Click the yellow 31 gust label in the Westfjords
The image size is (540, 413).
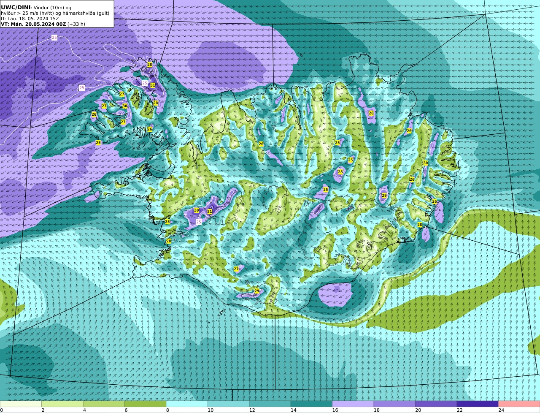pos(153,85)
